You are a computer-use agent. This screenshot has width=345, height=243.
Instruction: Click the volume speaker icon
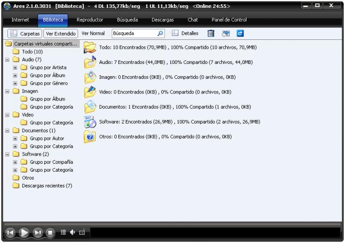[x=72, y=232]
